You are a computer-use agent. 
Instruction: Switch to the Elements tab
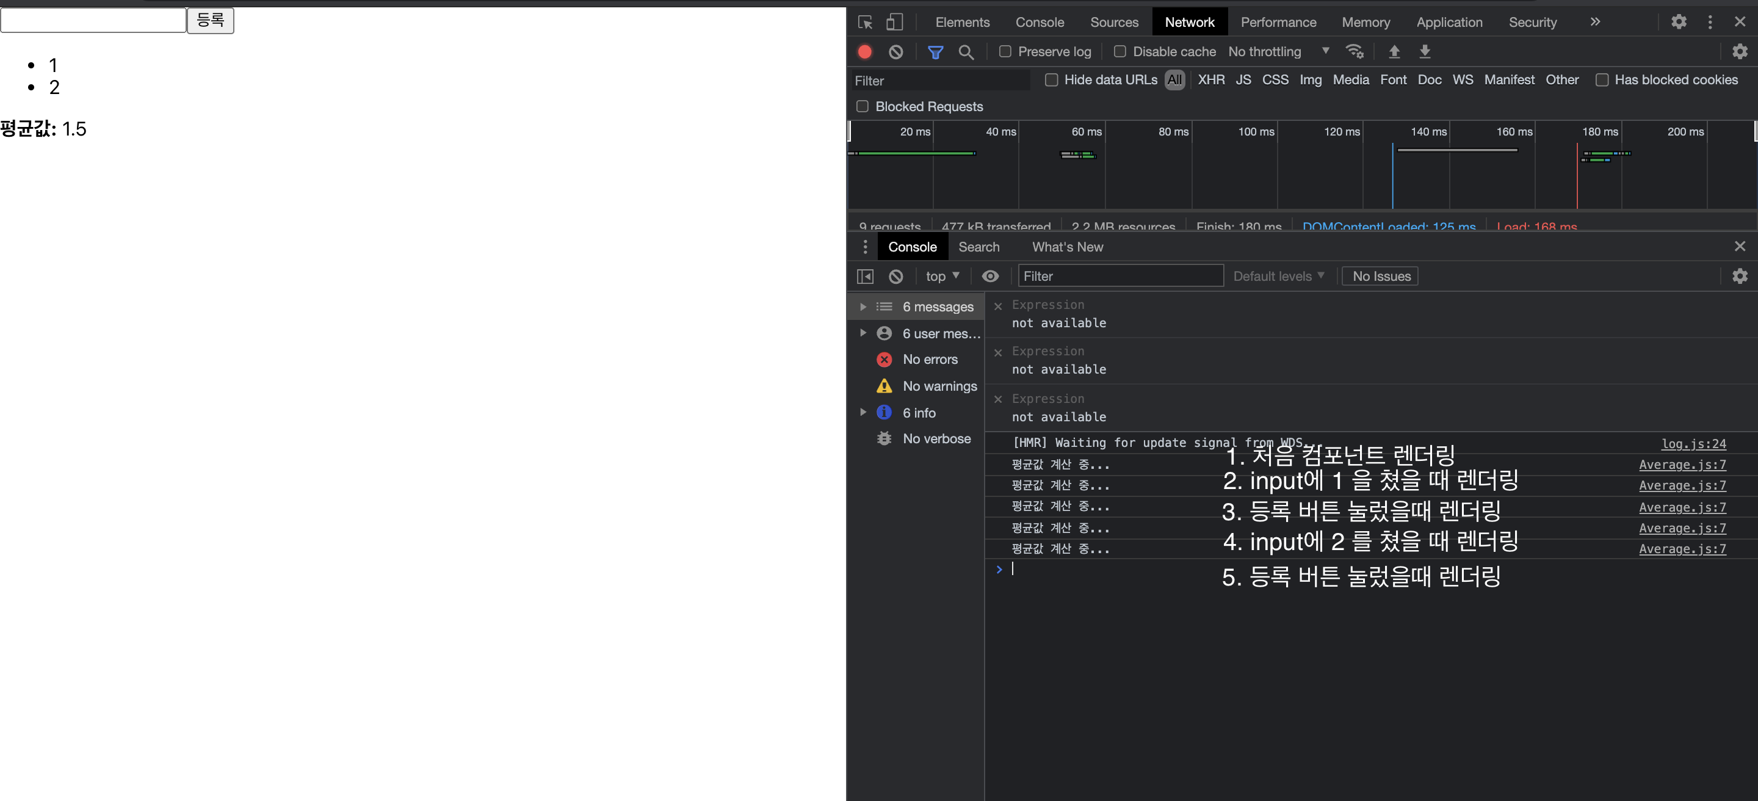pyautogui.click(x=962, y=23)
